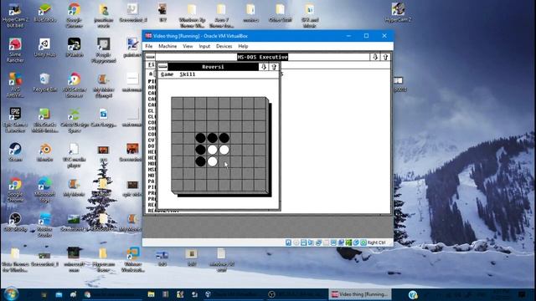The width and height of the screenshot is (536, 301).
Task: Open the VirtualBox Devices menu
Action: [x=224, y=46]
